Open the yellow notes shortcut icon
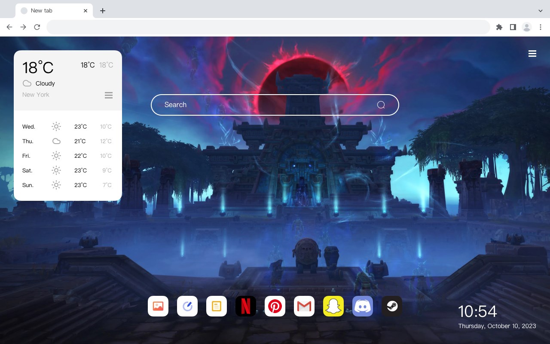The width and height of the screenshot is (550, 344). [x=217, y=306]
